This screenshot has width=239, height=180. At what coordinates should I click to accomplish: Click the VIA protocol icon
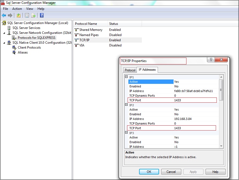(x=76, y=45)
